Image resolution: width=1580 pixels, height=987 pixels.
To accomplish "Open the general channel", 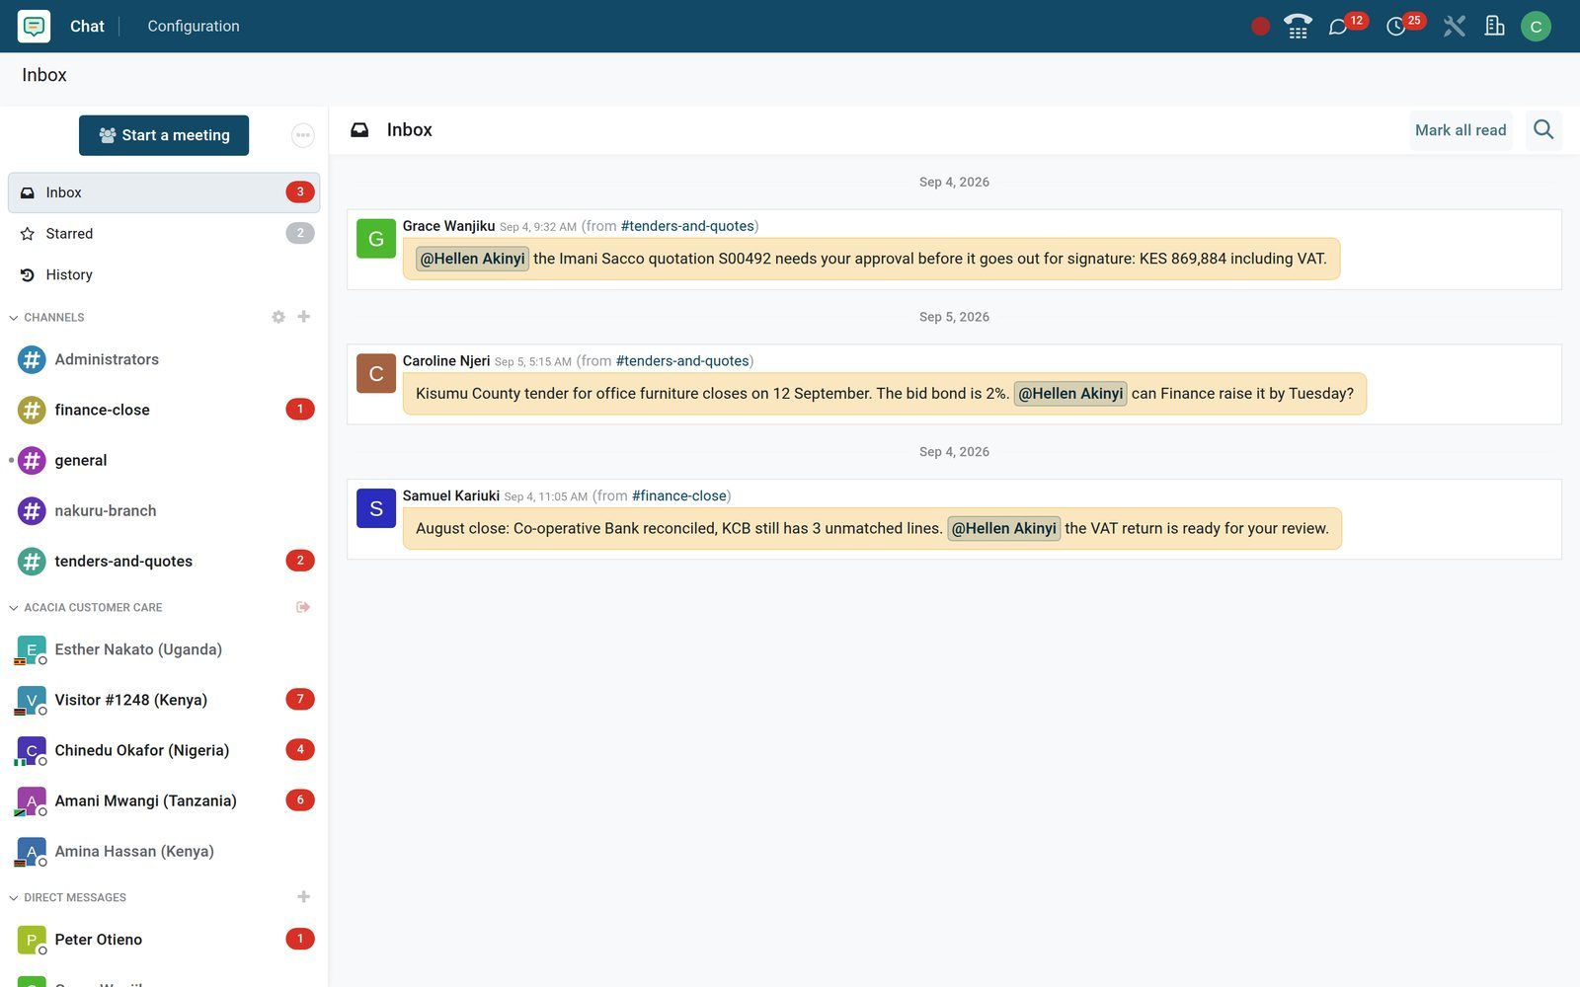I will [x=164, y=461].
